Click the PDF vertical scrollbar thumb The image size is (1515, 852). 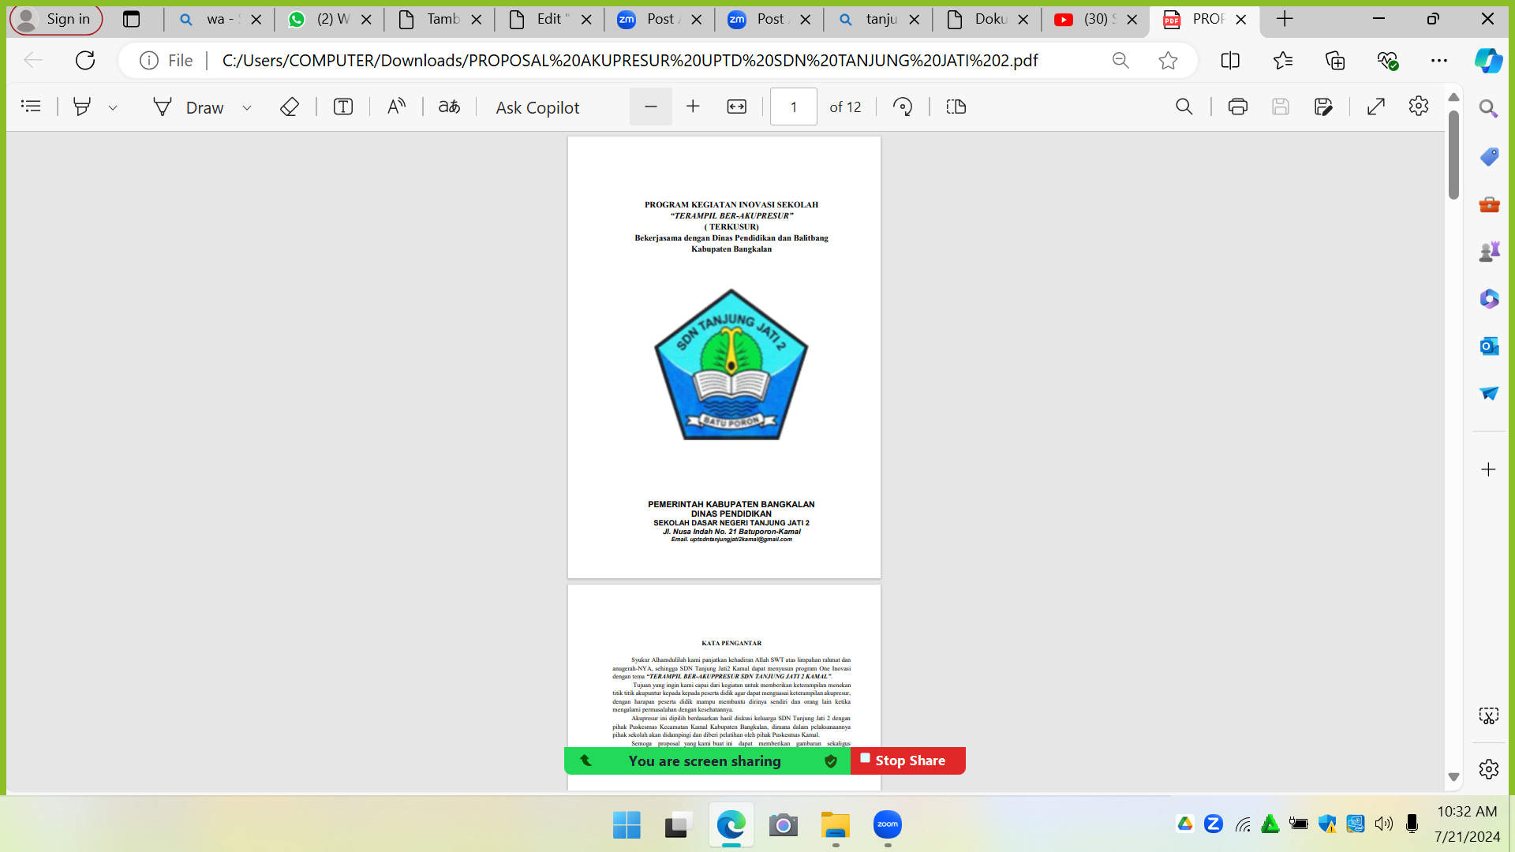pos(1453,155)
